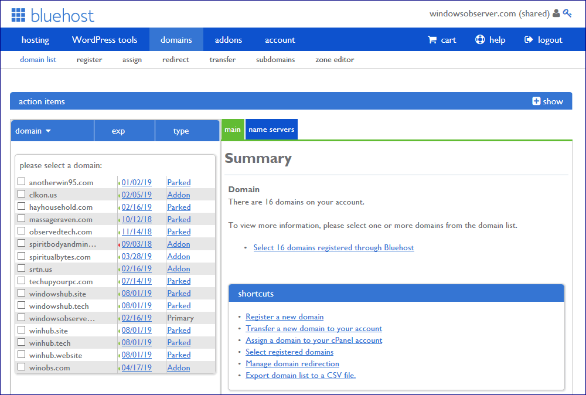Click Register a new domain link
586x395 pixels.
(284, 316)
